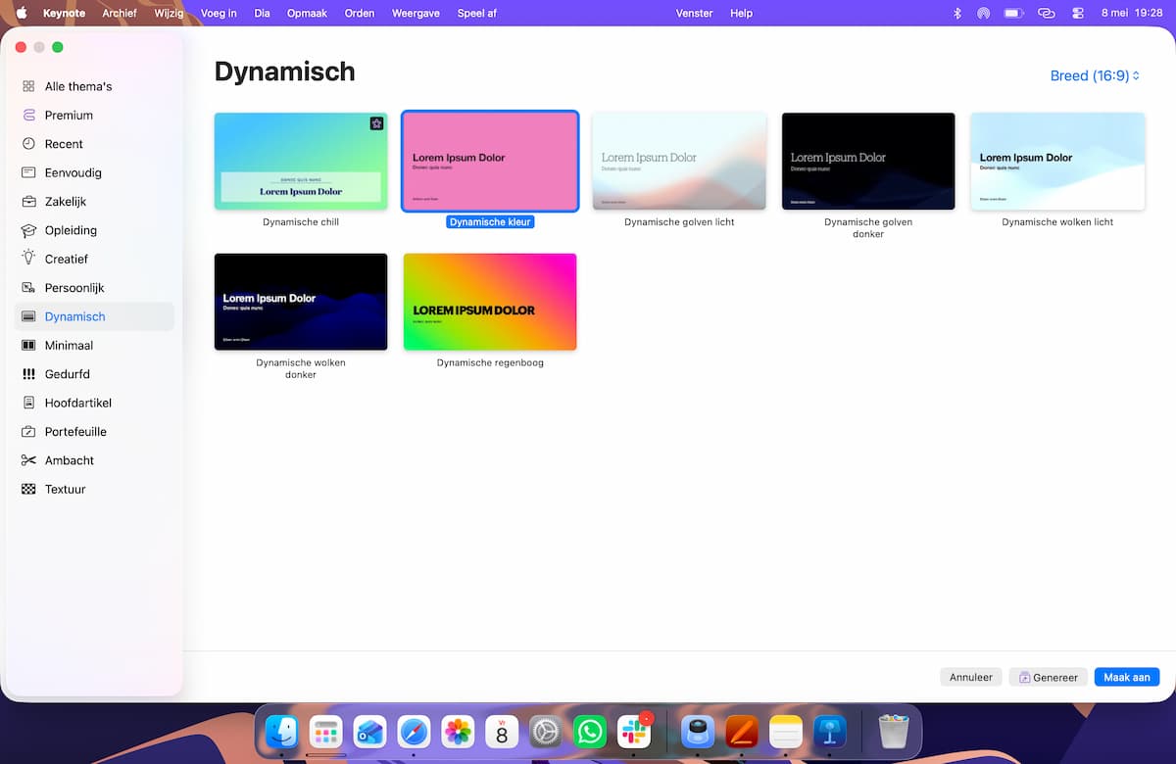Select the Dynamisch category label
The image size is (1176, 764).
75,316
